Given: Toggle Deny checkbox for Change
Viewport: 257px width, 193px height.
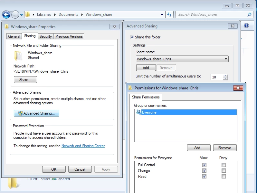Looking at the screenshot, I should click(x=224, y=170).
